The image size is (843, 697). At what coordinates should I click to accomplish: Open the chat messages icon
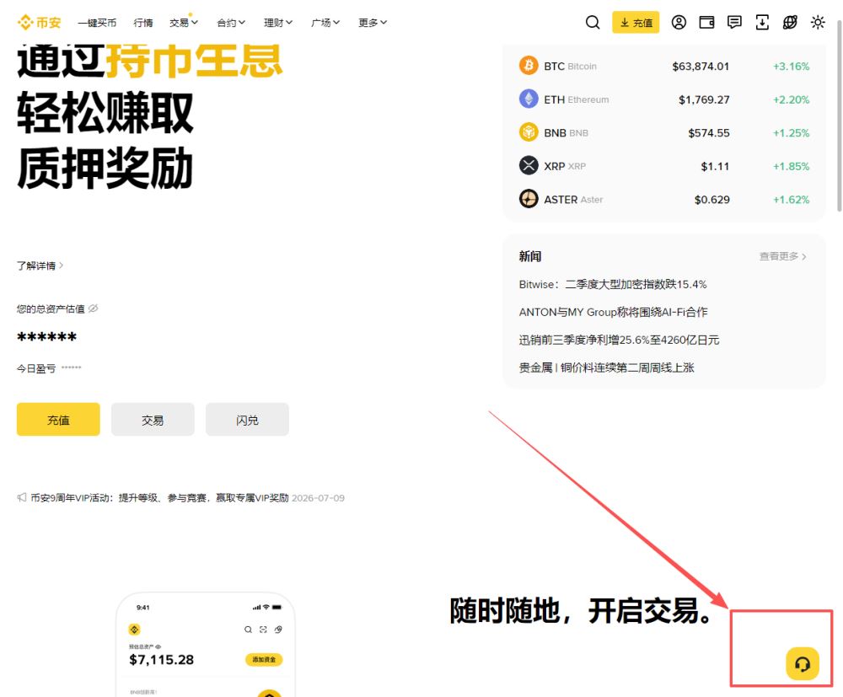(734, 23)
